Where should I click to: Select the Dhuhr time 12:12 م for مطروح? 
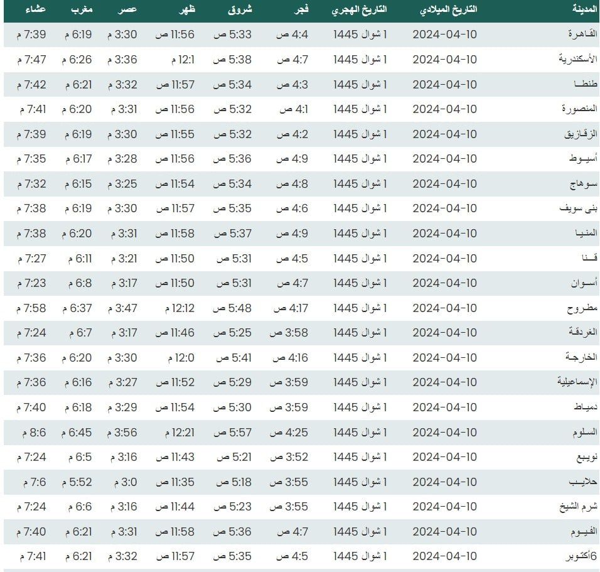tap(175, 308)
